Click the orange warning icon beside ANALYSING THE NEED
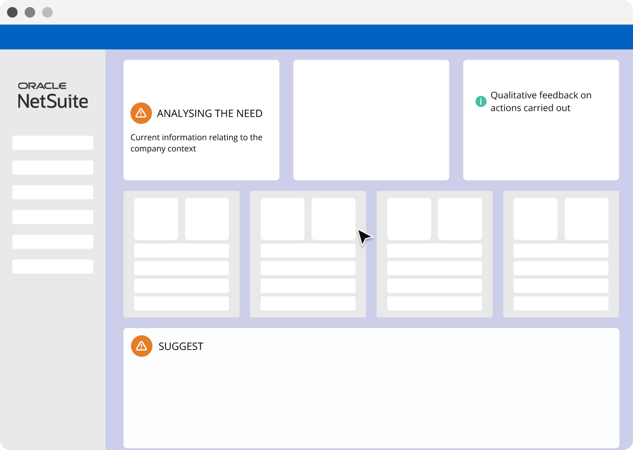The width and height of the screenshot is (633, 450). [141, 113]
